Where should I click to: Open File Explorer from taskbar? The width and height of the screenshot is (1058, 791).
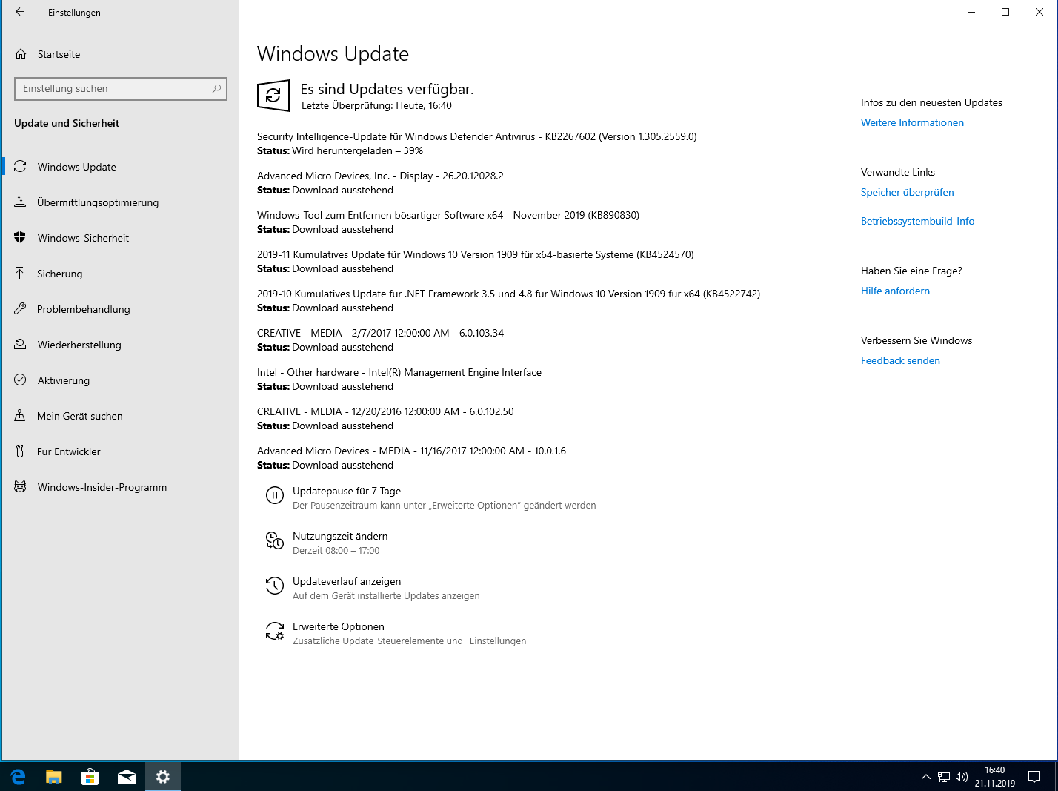(54, 776)
